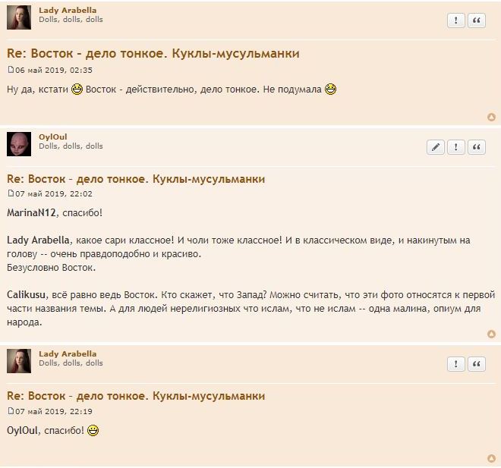Quote Lady Arabella's last post
This screenshot has width=501, height=468.
(x=477, y=364)
